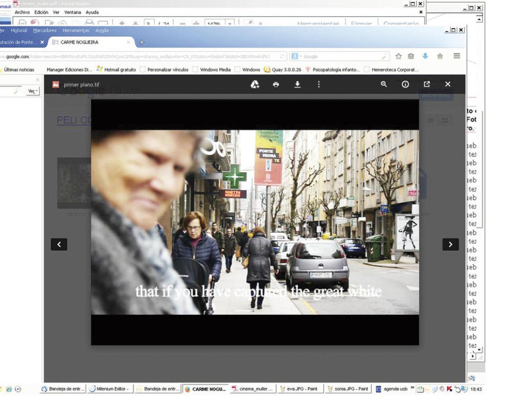Open Ventana menu in Adobe Reader
The width and height of the screenshot is (525, 420).
73,12
